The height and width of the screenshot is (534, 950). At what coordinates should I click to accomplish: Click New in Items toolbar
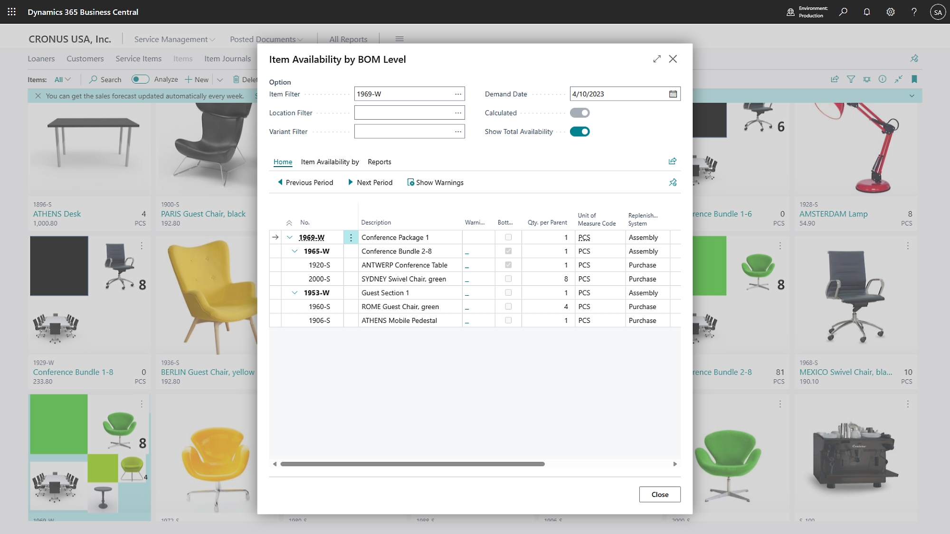[197, 79]
